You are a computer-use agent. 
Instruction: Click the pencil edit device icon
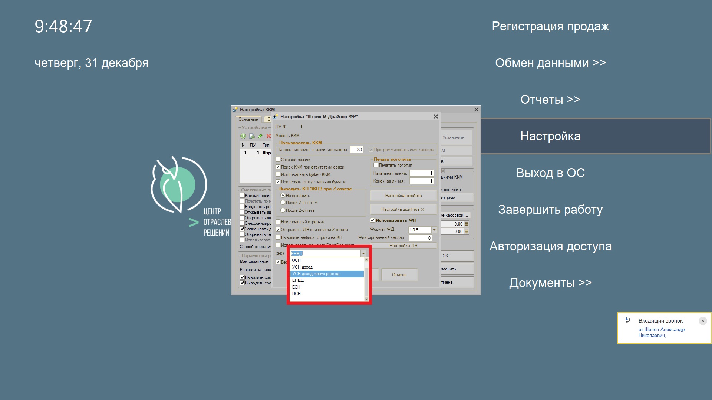[x=260, y=136]
